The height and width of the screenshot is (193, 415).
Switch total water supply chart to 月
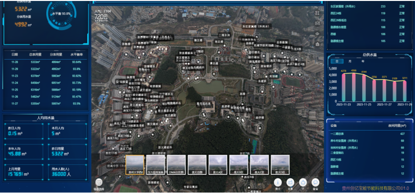[350, 61]
